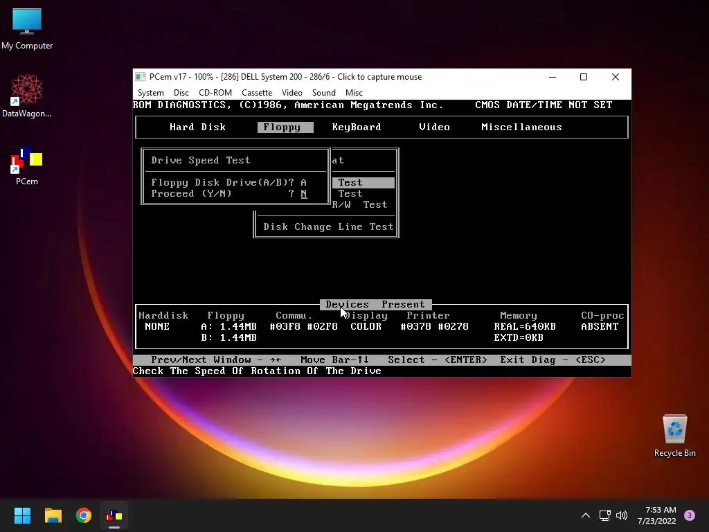
Task: Open the Misc menu
Action: pyautogui.click(x=354, y=93)
